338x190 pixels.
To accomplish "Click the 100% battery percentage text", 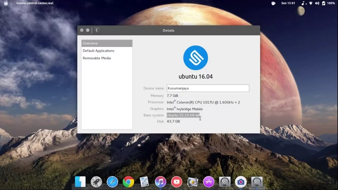I will click(331, 3).
